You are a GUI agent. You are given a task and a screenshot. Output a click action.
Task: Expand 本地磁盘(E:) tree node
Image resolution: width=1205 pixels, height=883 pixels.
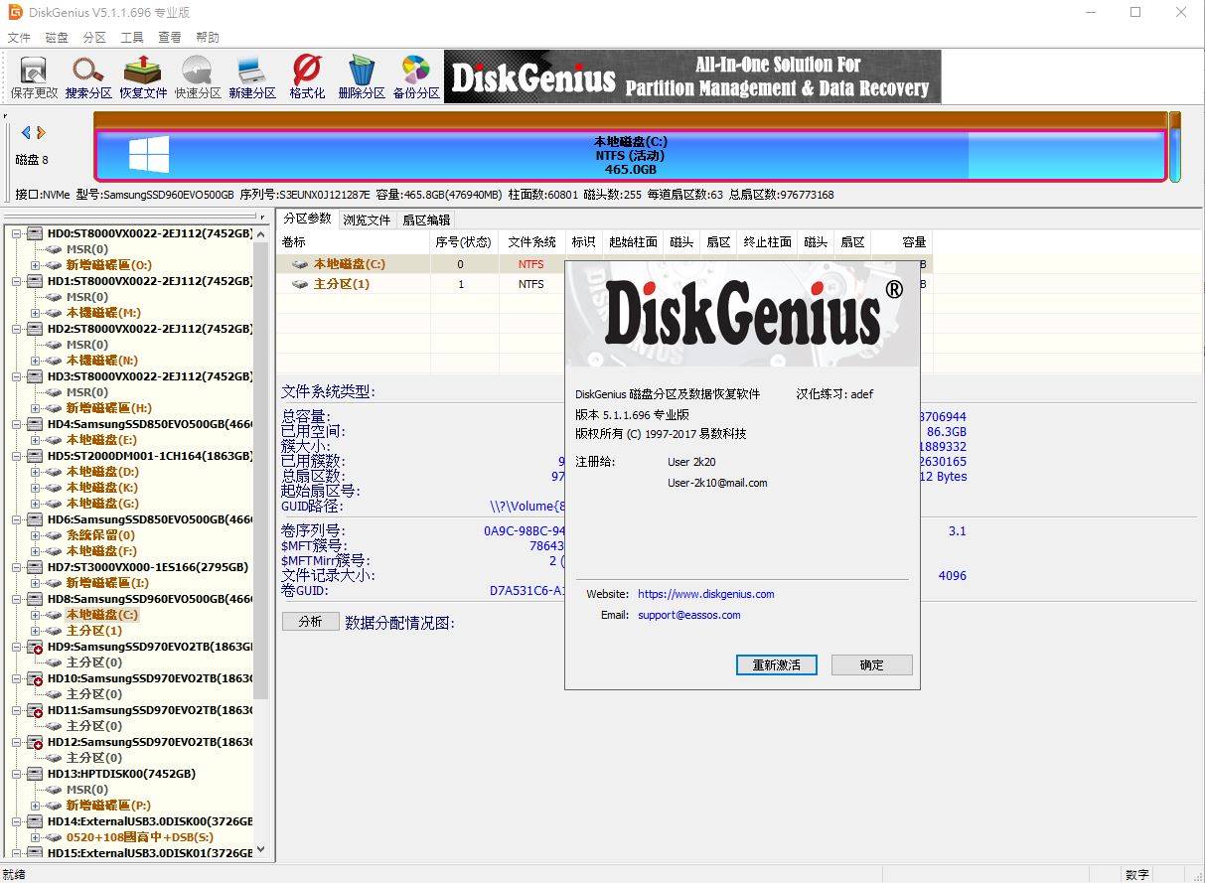click(36, 440)
